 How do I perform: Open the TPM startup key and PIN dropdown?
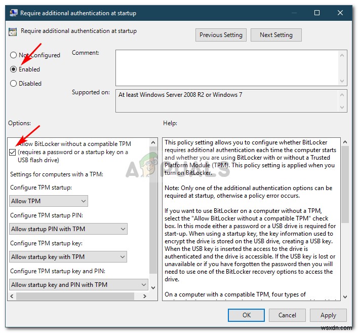[x=78, y=285]
